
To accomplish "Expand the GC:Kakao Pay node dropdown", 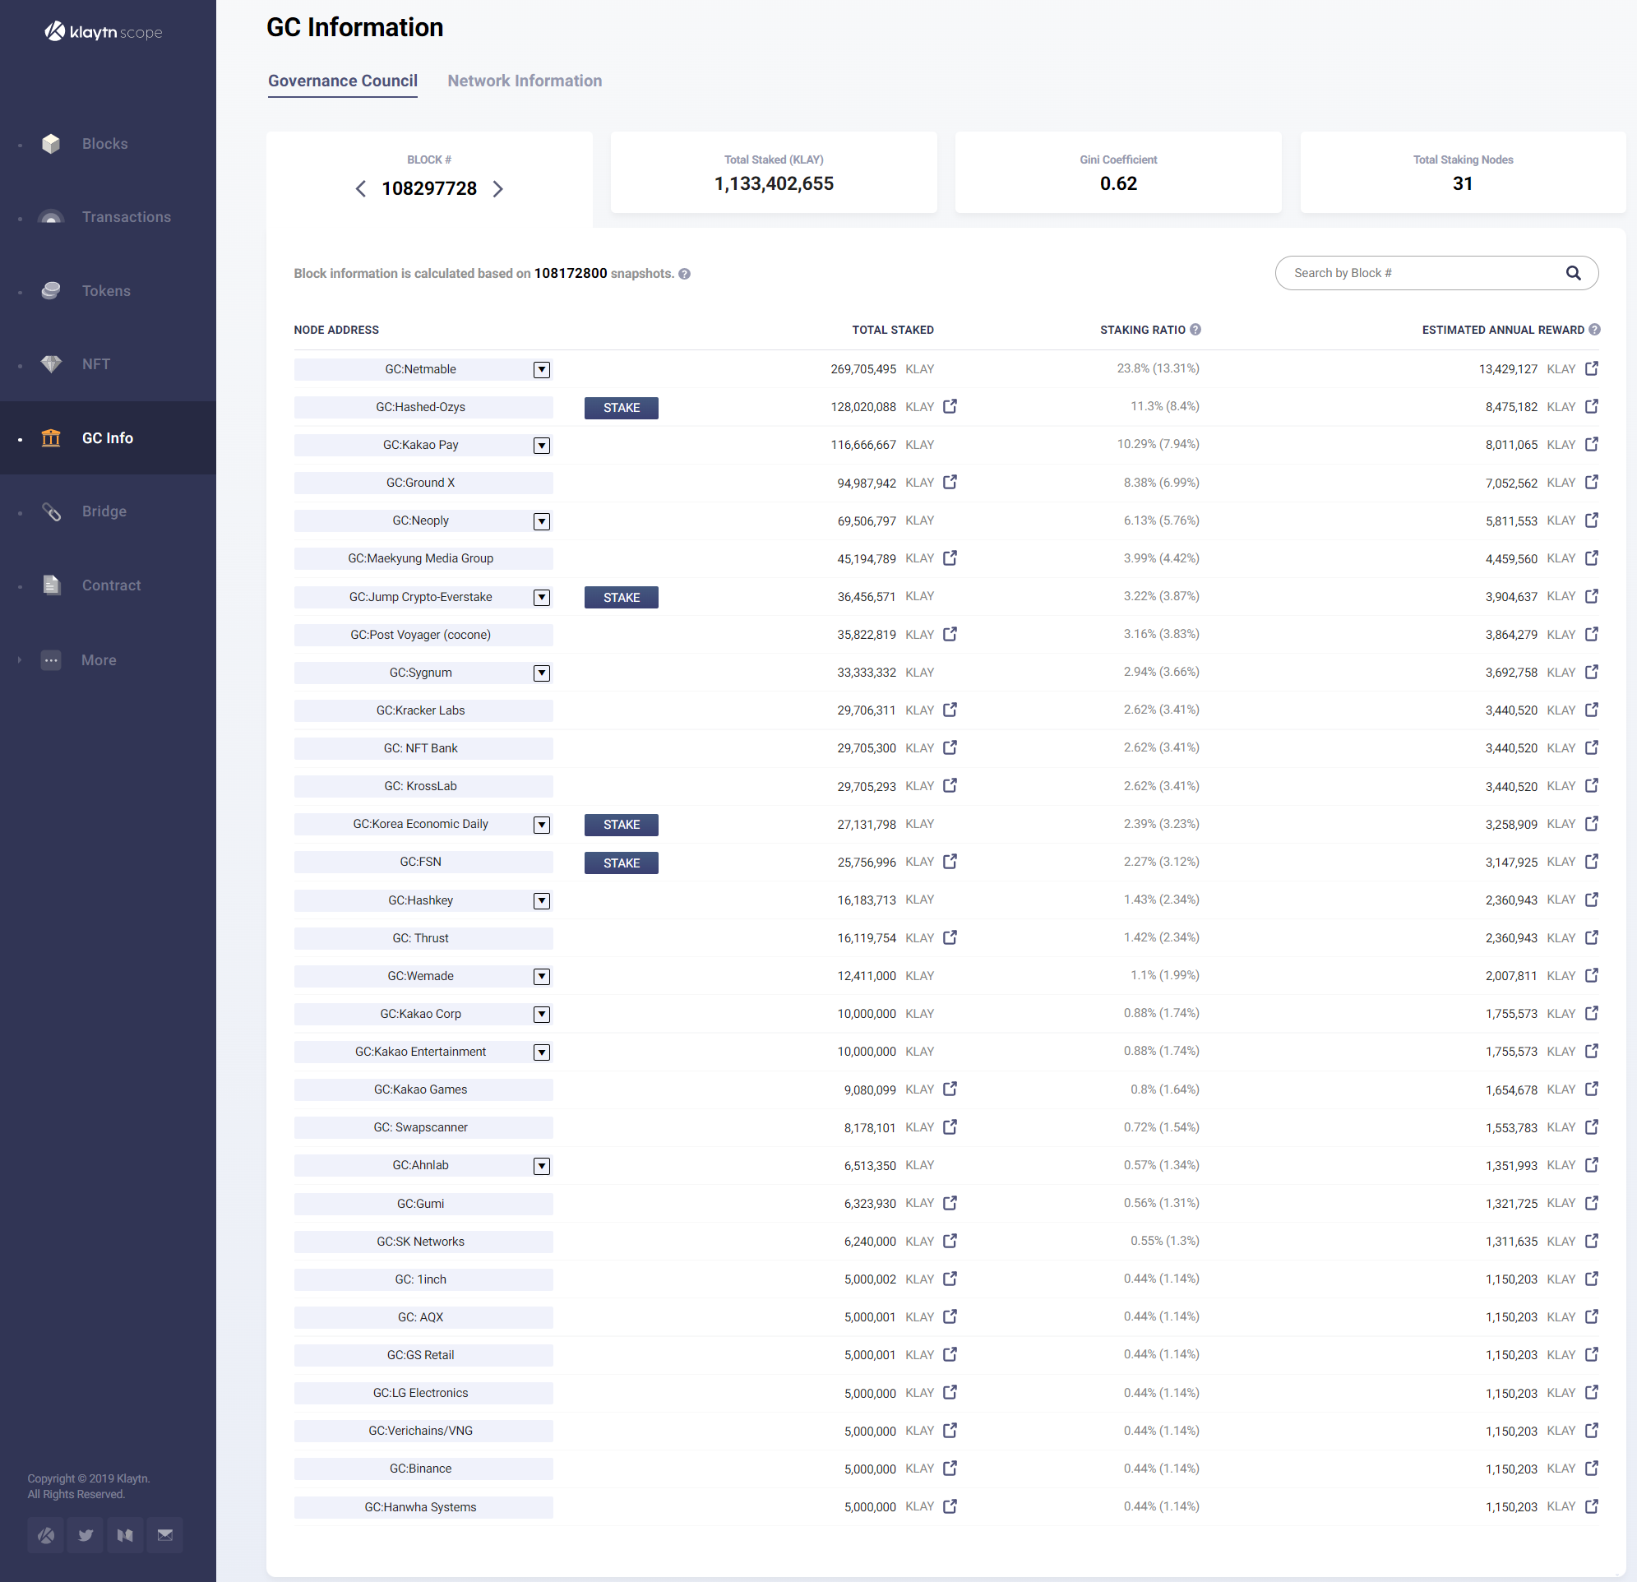I will pos(541,445).
